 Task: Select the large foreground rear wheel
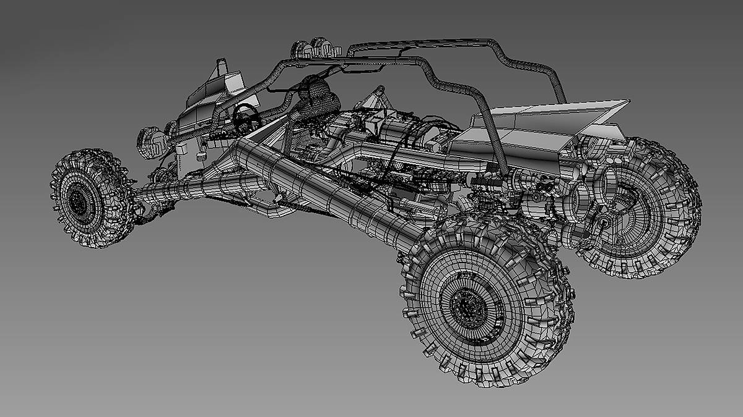pos(487,301)
